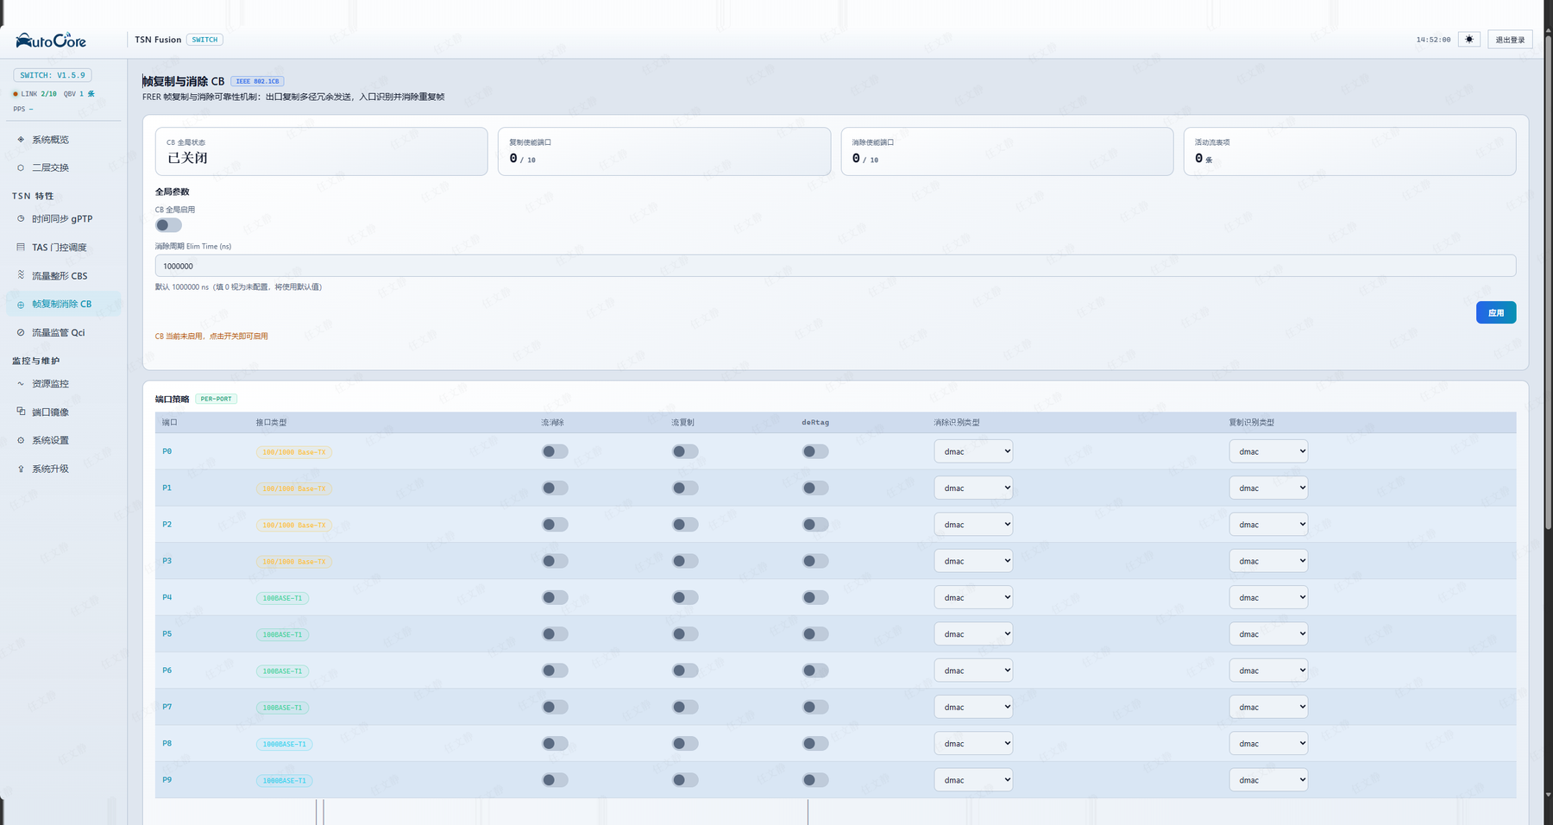Click the 二层交换 hexagon icon
Image resolution: width=1553 pixels, height=825 pixels.
coord(21,167)
